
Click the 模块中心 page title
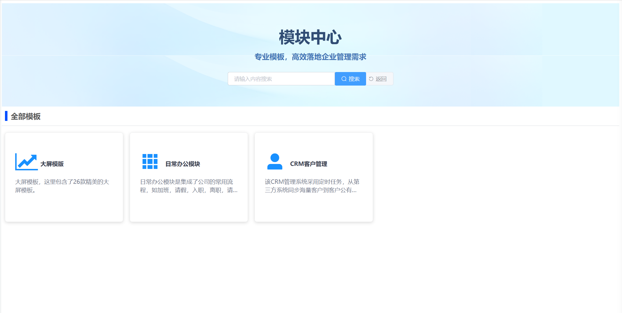point(310,37)
